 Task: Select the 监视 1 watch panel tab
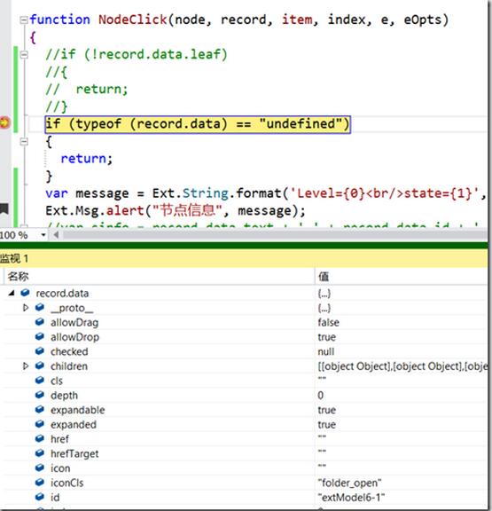tap(14, 259)
